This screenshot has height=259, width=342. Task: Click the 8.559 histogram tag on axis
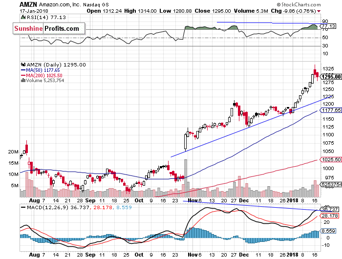[x=328, y=231]
